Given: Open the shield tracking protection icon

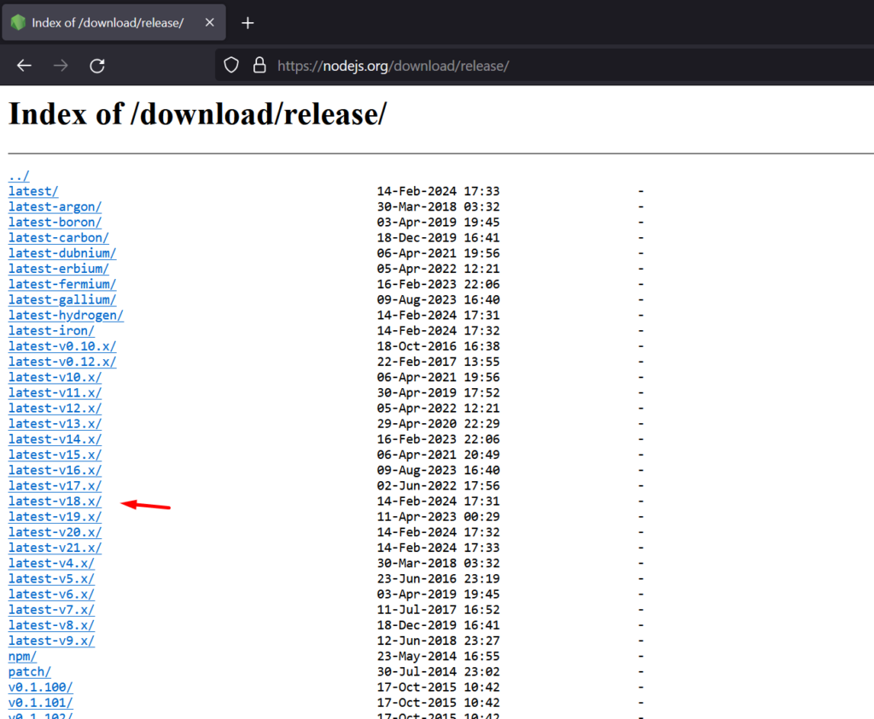Looking at the screenshot, I should point(231,65).
